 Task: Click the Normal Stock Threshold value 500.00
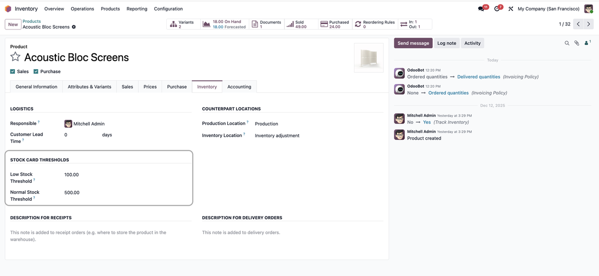pos(72,193)
